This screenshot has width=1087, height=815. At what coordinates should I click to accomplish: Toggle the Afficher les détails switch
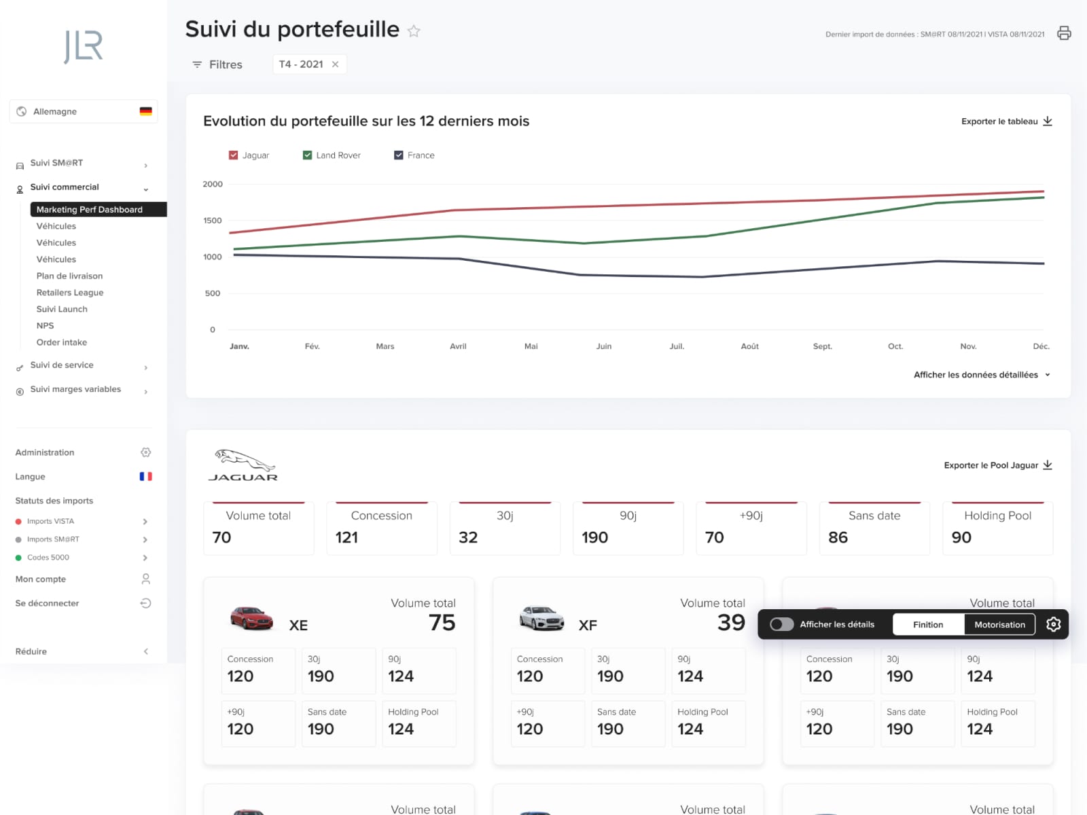781,624
